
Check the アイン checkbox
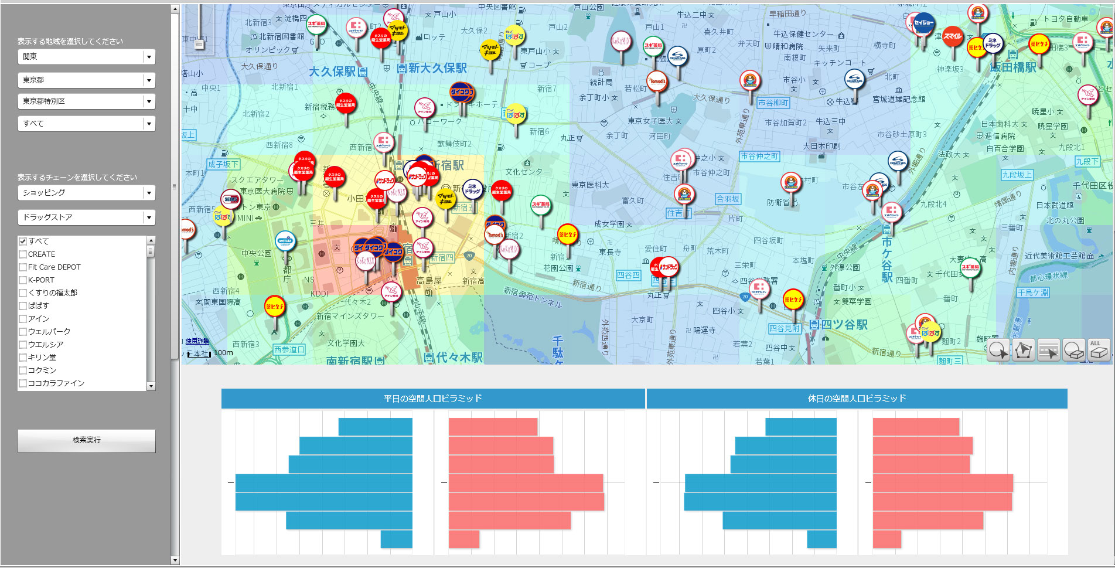point(23,318)
